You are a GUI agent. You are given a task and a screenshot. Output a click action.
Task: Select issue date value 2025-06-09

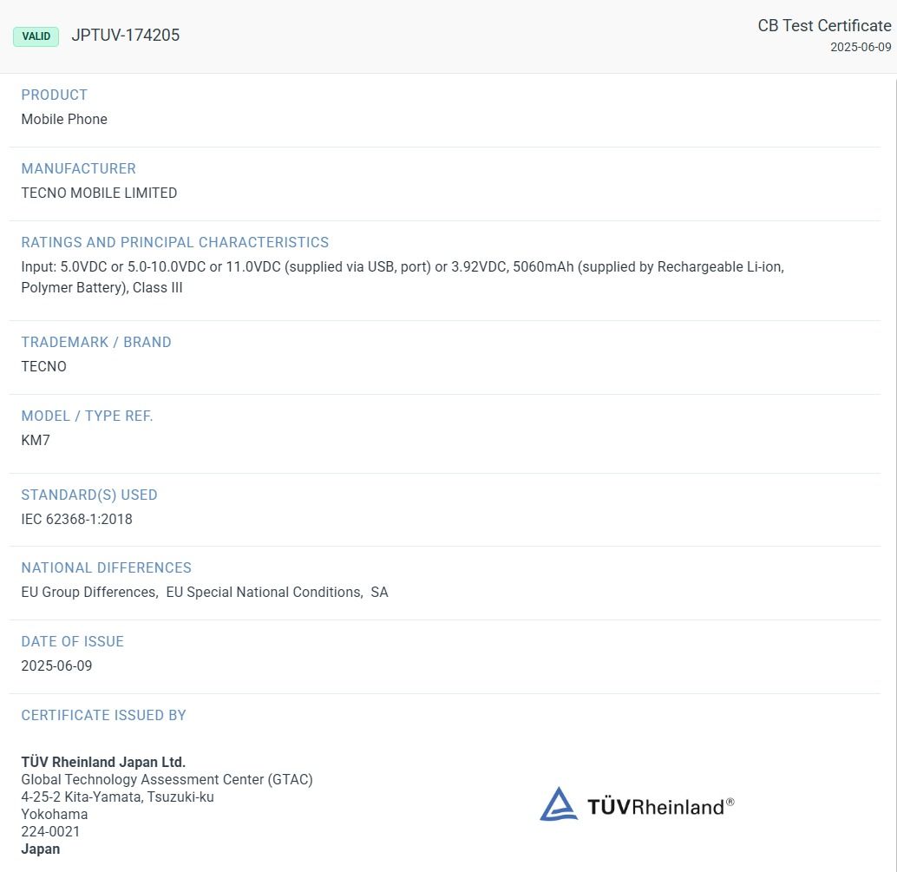56,666
